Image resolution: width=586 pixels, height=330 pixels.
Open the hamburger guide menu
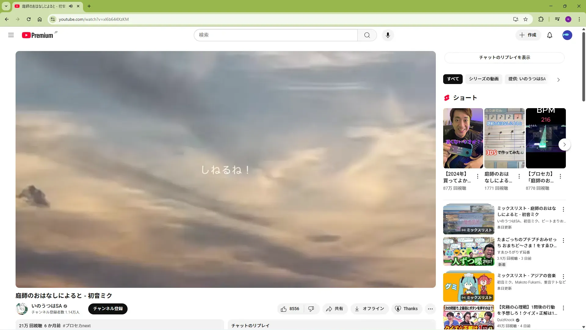(x=11, y=35)
